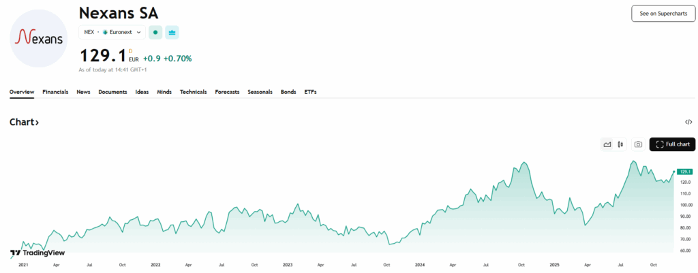Open the Financials tab

[55, 92]
